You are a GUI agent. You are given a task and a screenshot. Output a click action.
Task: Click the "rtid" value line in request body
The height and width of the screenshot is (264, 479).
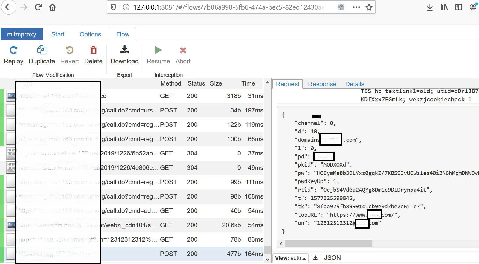tap(363, 190)
